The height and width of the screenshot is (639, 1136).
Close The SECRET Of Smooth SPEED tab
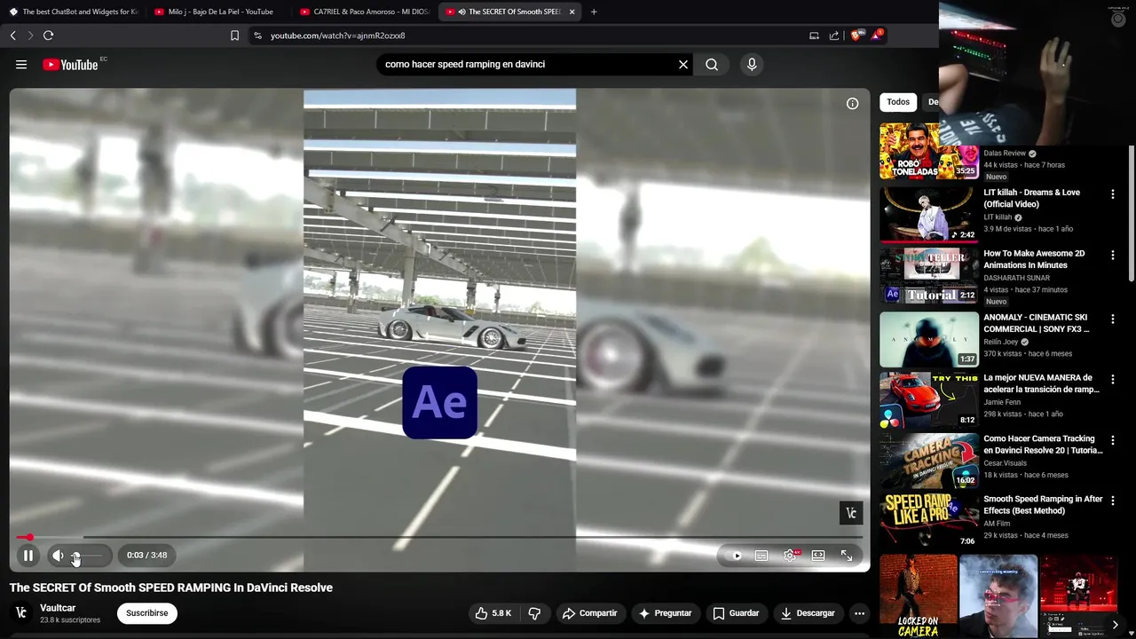click(x=572, y=12)
